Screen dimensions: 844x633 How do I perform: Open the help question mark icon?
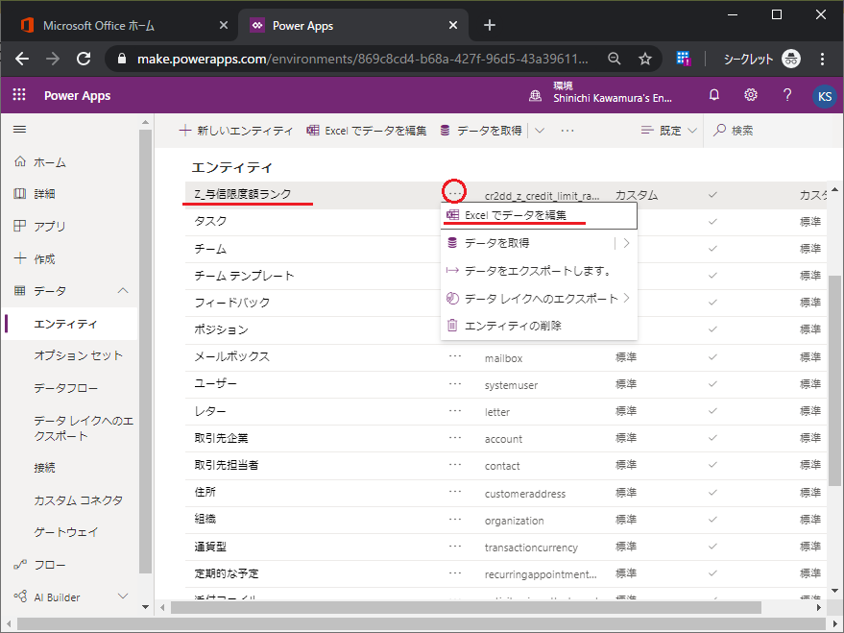click(x=787, y=95)
